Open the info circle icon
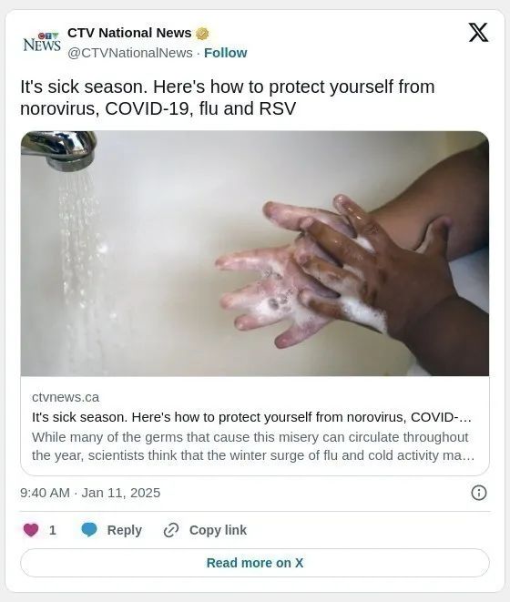510x602 pixels. (x=478, y=493)
